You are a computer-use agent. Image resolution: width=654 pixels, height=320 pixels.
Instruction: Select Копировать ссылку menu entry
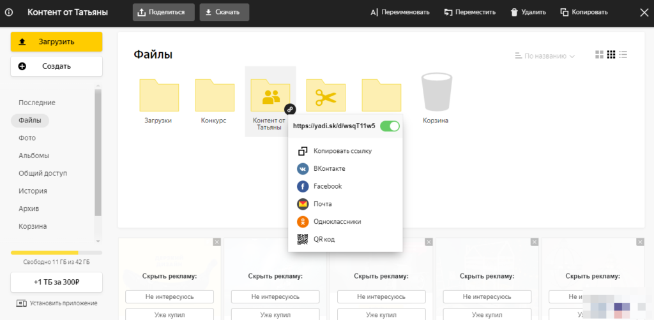pos(342,151)
